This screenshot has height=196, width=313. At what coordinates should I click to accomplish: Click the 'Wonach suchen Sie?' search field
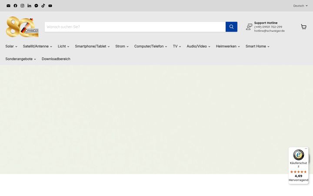point(135,27)
